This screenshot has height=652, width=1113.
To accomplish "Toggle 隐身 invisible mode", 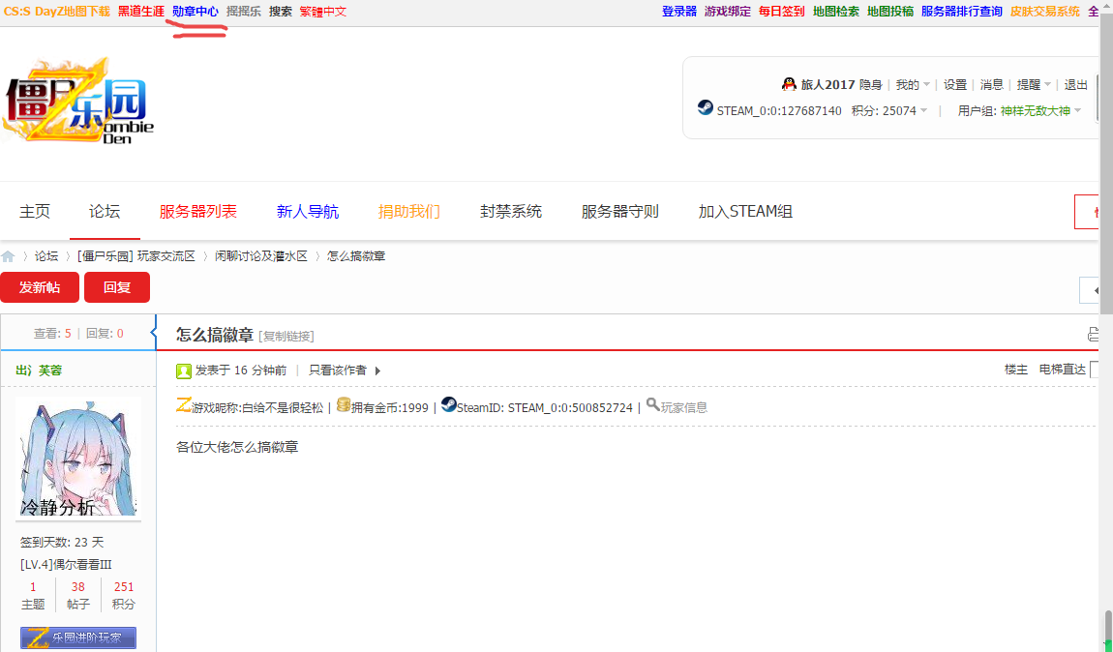I will [871, 84].
